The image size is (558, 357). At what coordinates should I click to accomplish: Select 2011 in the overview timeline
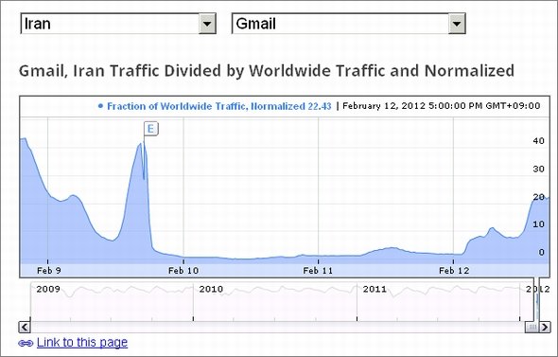(375, 289)
